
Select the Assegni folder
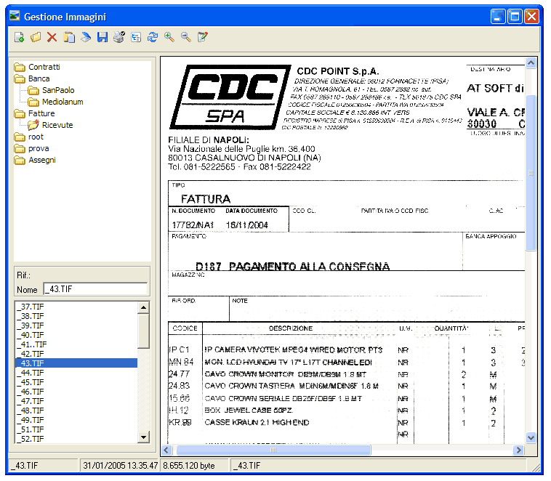point(41,160)
